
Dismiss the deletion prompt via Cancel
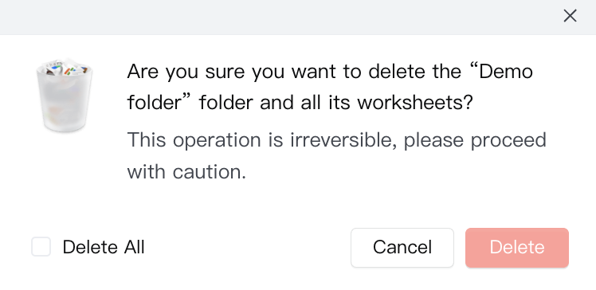tap(402, 248)
